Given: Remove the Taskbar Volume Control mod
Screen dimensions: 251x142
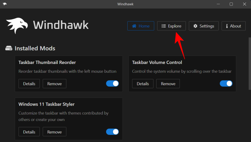Looking at the screenshot, I should pyautogui.click(x=168, y=84).
